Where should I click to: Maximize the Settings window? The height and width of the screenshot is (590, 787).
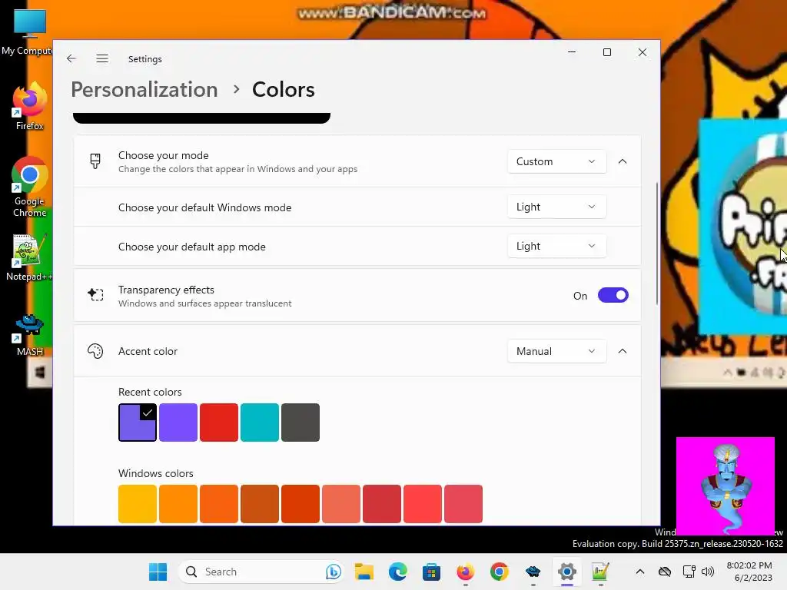click(607, 52)
